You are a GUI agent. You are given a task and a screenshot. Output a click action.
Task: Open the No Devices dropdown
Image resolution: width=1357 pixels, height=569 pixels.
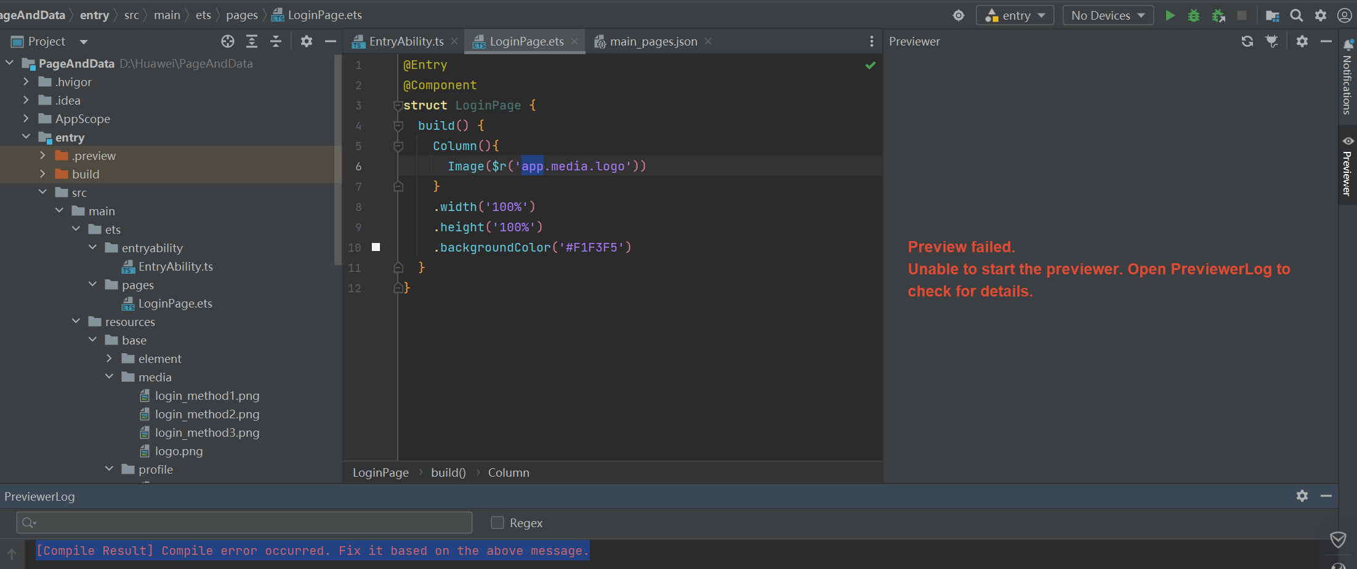click(1108, 15)
